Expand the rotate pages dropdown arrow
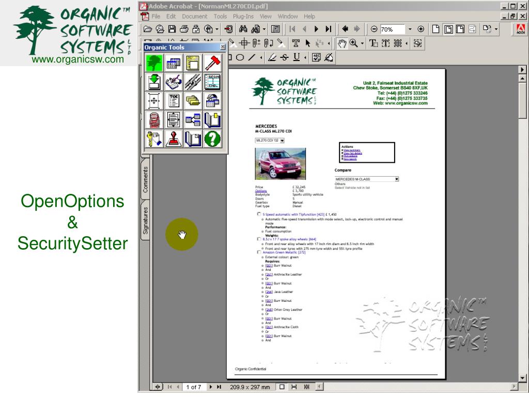This screenshot has height=397, width=529. tap(496, 29)
